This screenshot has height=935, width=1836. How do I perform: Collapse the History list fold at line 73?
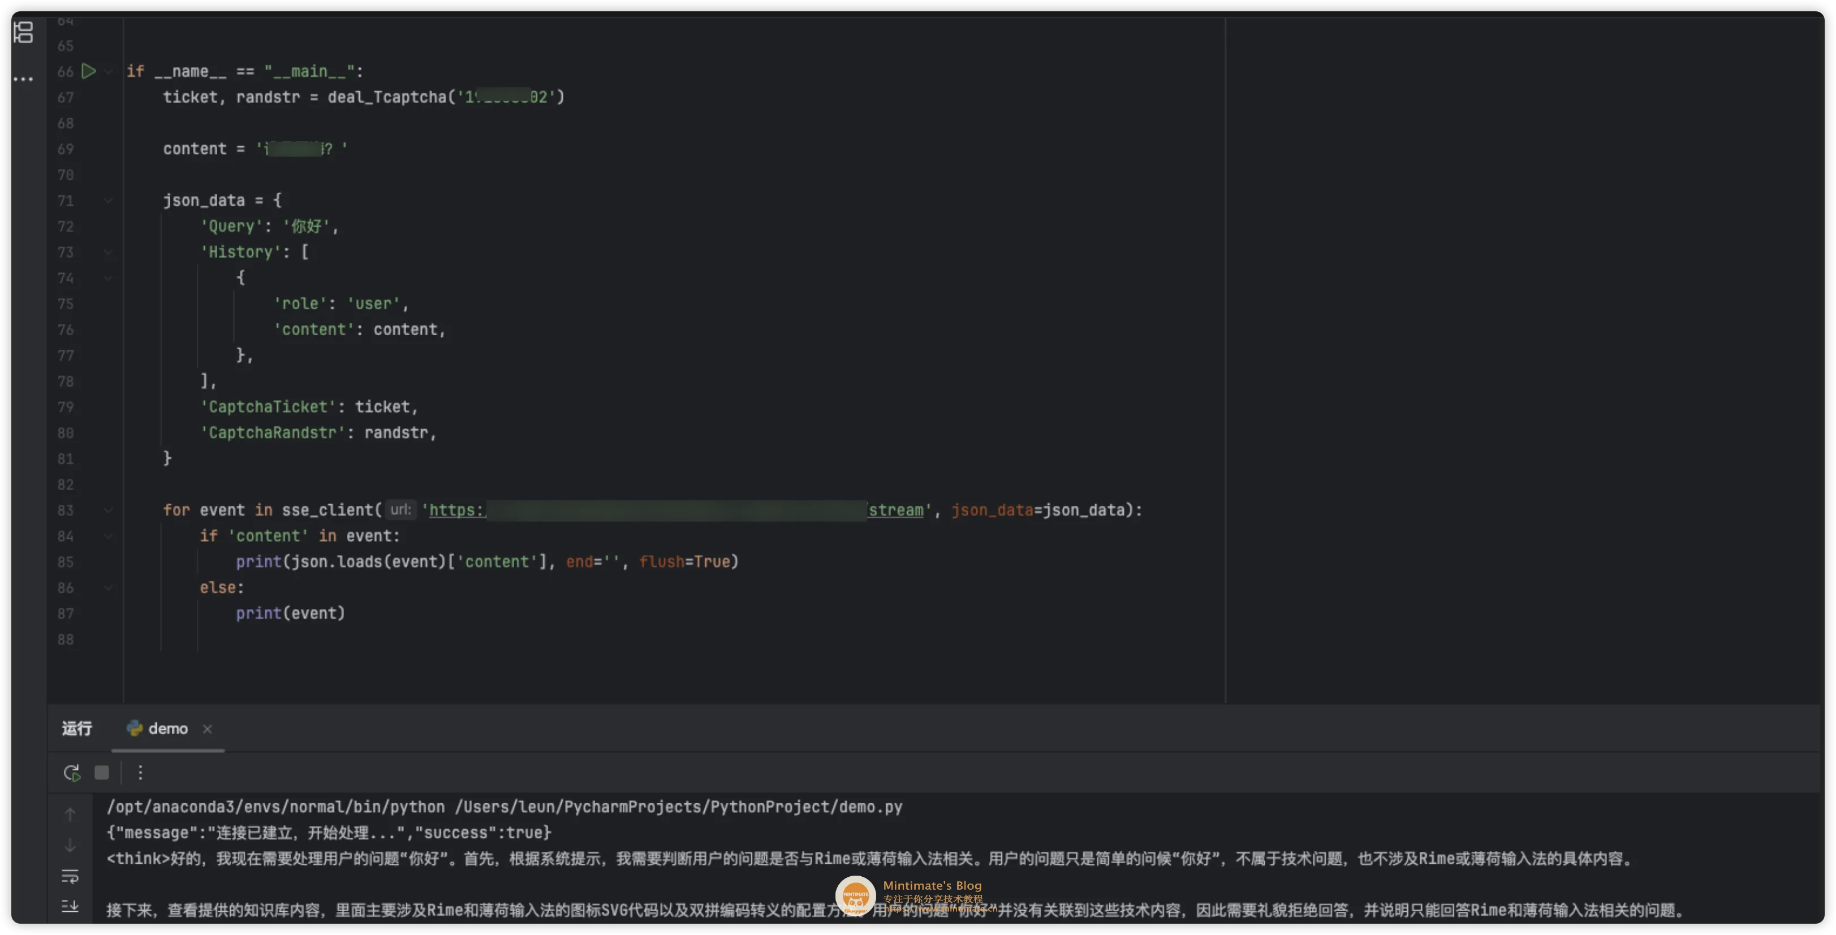[109, 252]
